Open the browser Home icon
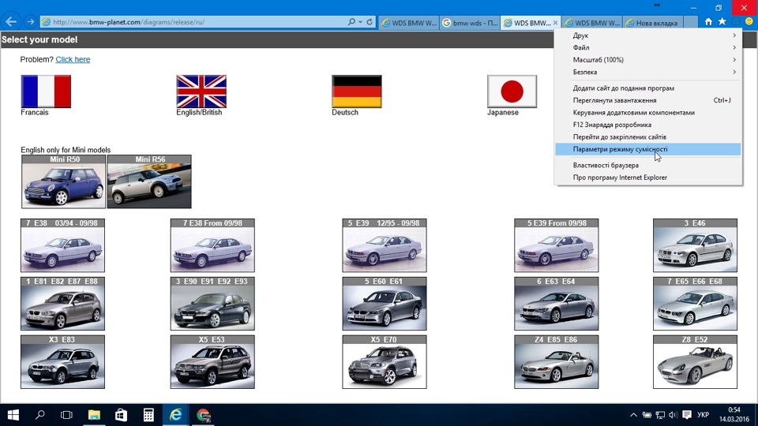This screenshot has height=426, width=758. tap(708, 22)
